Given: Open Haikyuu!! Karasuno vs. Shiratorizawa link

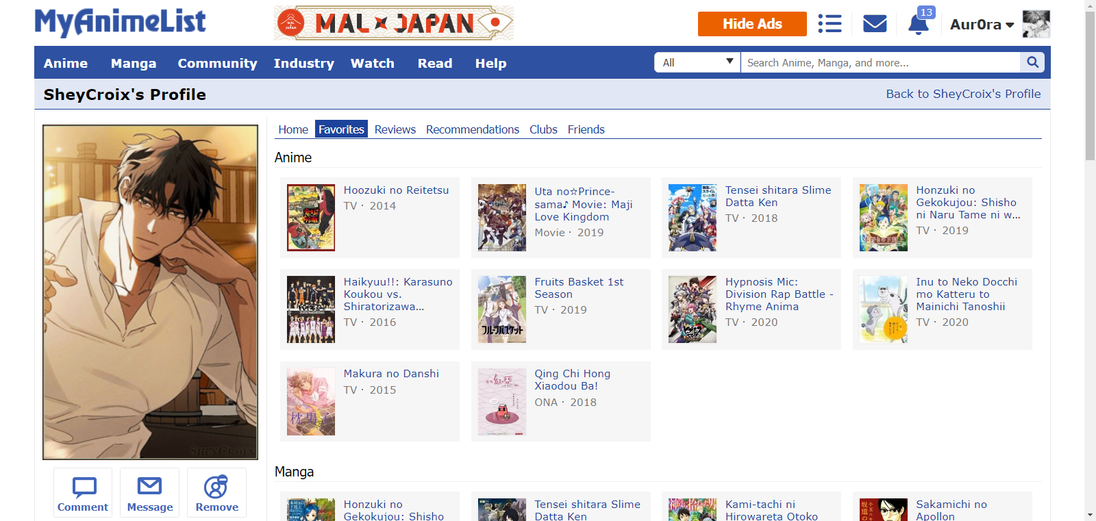Looking at the screenshot, I should 398,294.
